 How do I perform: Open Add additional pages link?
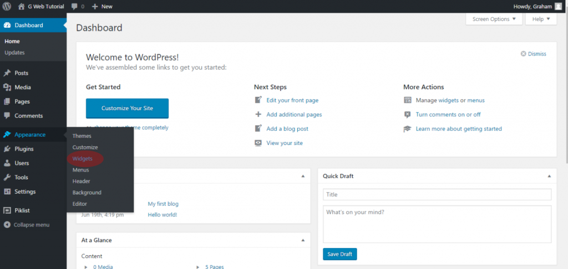pos(294,114)
